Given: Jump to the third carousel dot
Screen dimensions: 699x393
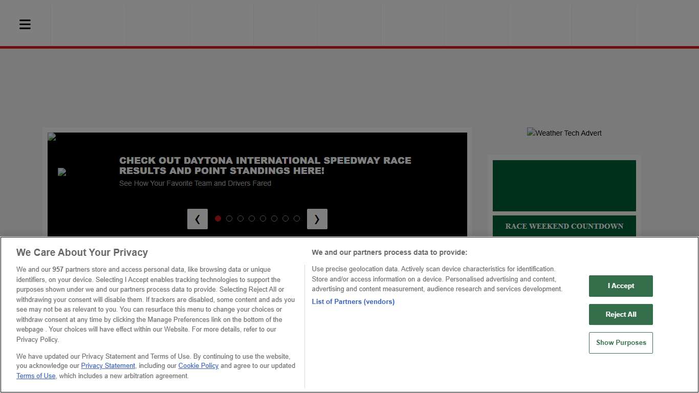Looking at the screenshot, I should 241,219.
